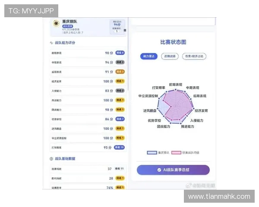This screenshot has width=259, height=207.
Task: Click the 团战能力 98 分 row
Action: 88,110
